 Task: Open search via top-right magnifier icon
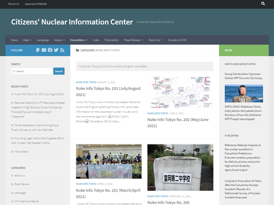[263, 4]
